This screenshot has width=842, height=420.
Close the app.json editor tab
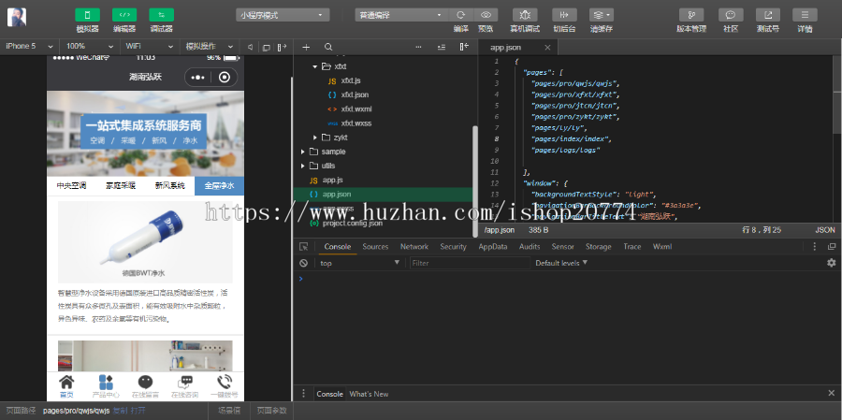[x=547, y=48]
